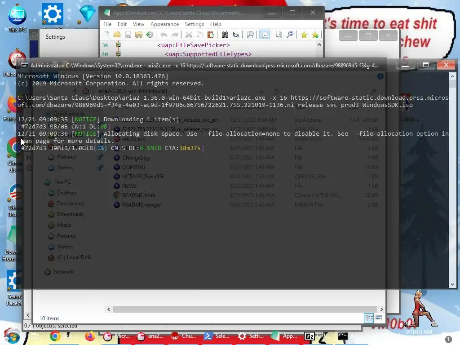
Task: Click the '10 items' Explorer status text
Action: coord(49,318)
